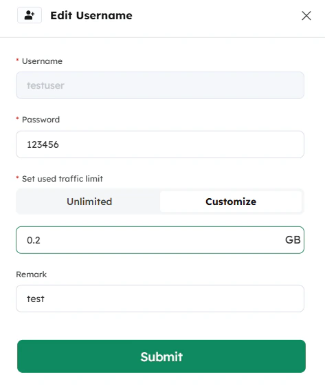Select the Customize traffic option
Screen dimensions: 325x388
[x=231, y=202]
